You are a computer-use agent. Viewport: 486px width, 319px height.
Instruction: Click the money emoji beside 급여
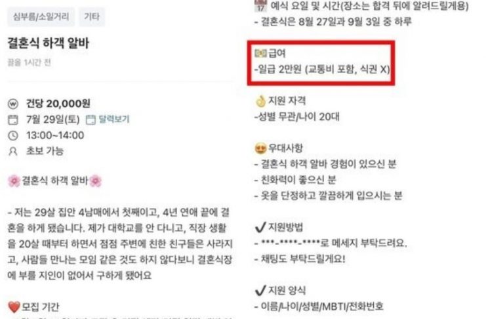tap(260, 53)
